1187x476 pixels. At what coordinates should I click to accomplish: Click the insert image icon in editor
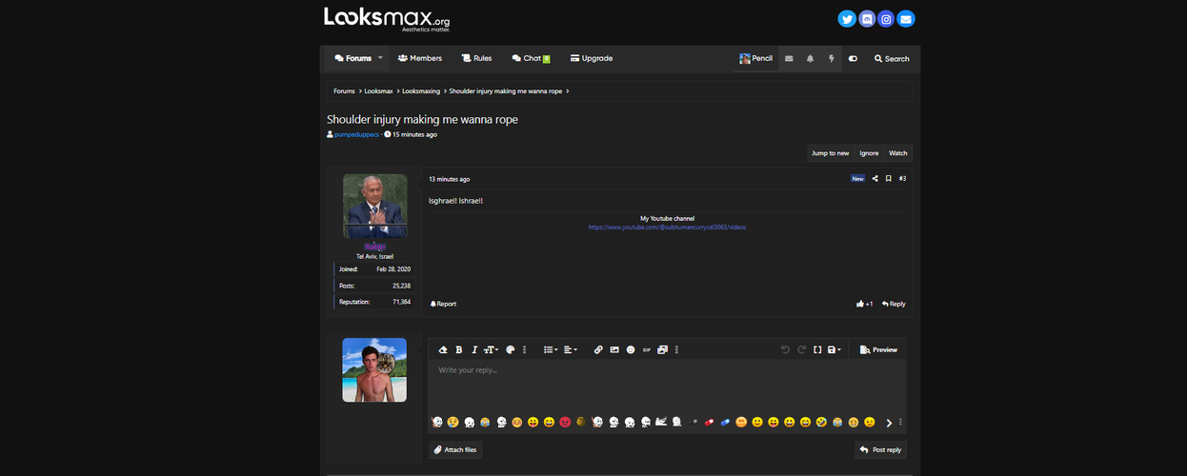614,350
